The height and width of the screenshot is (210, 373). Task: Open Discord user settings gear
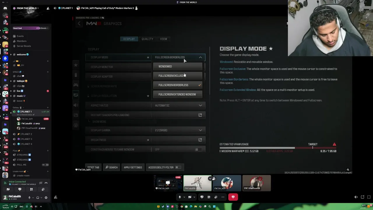46,198
